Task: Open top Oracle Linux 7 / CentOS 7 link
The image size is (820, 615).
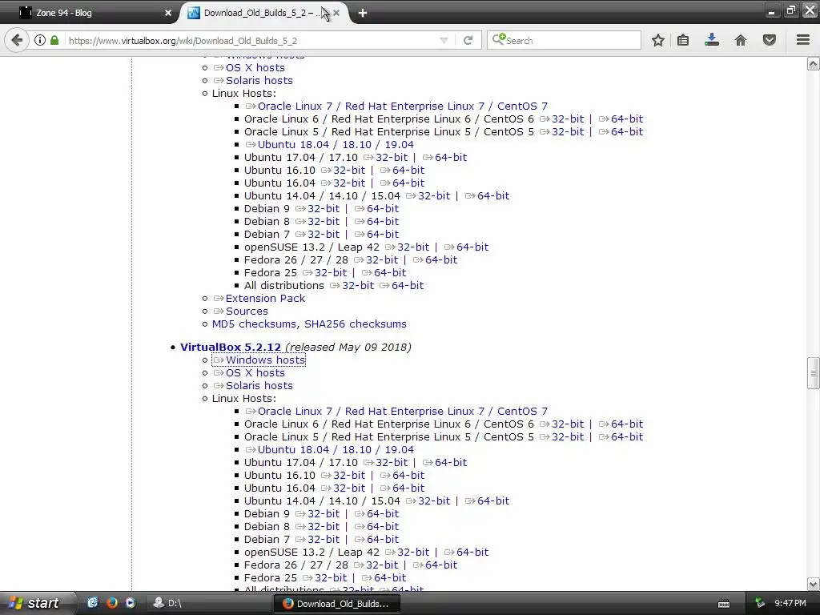Action: [397, 107]
